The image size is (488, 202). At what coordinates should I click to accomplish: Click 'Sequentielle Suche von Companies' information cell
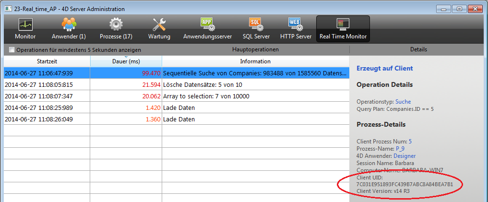255,73
